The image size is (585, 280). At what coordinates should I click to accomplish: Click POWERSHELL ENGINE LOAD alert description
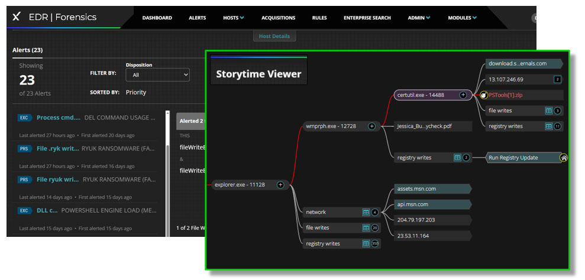pyautogui.click(x=108, y=210)
